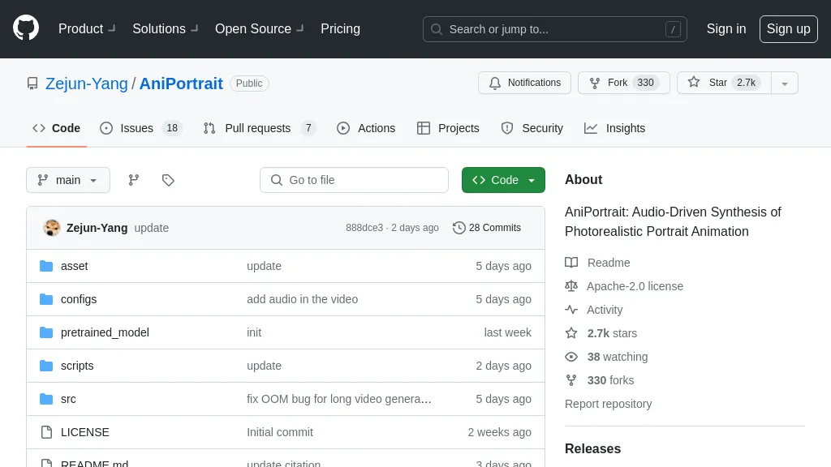Click Zejun-Yang's avatar in commit row
The width and height of the screenshot is (831, 467).
(x=52, y=228)
